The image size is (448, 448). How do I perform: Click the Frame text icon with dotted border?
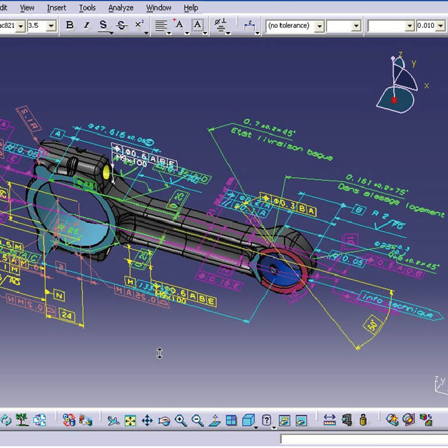pos(198,25)
